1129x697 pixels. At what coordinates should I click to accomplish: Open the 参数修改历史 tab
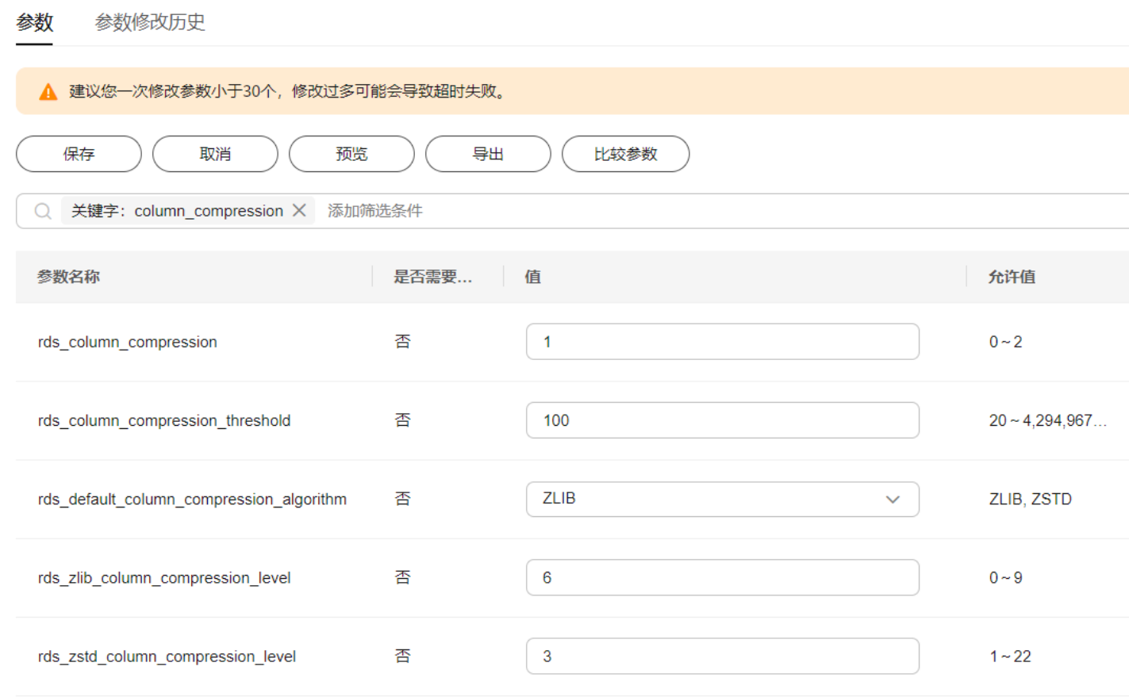click(150, 22)
